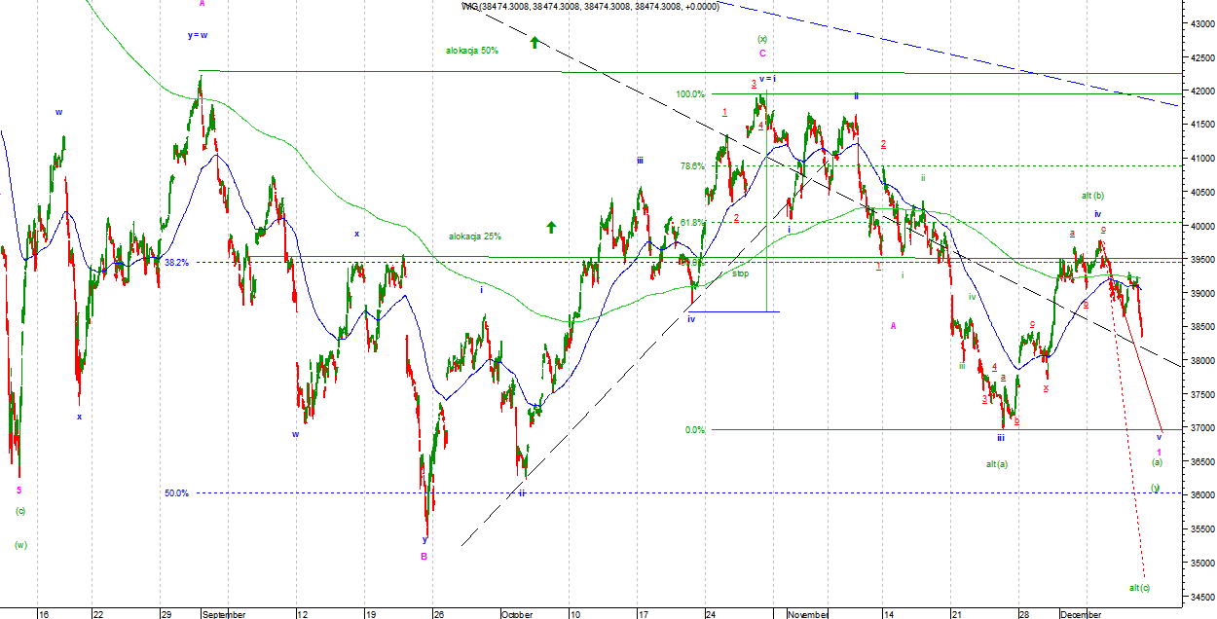
Task: Select the 'alokacja 50%' annotation
Action: [x=472, y=51]
